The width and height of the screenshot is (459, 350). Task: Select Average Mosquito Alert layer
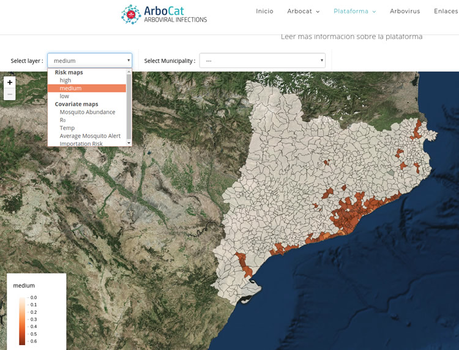pos(90,136)
